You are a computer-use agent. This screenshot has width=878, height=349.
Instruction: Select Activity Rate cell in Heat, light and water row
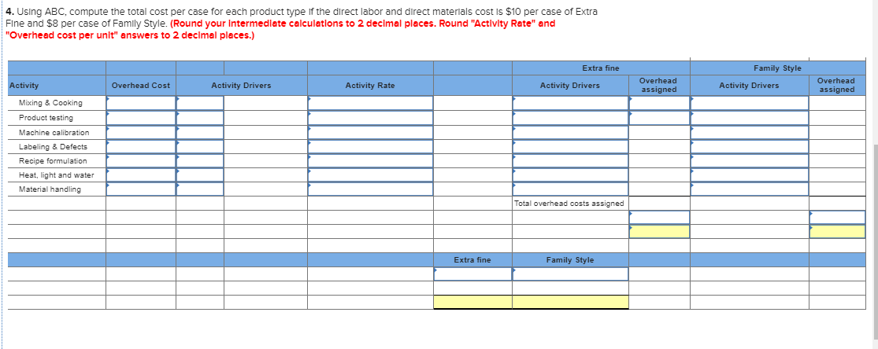pos(370,175)
